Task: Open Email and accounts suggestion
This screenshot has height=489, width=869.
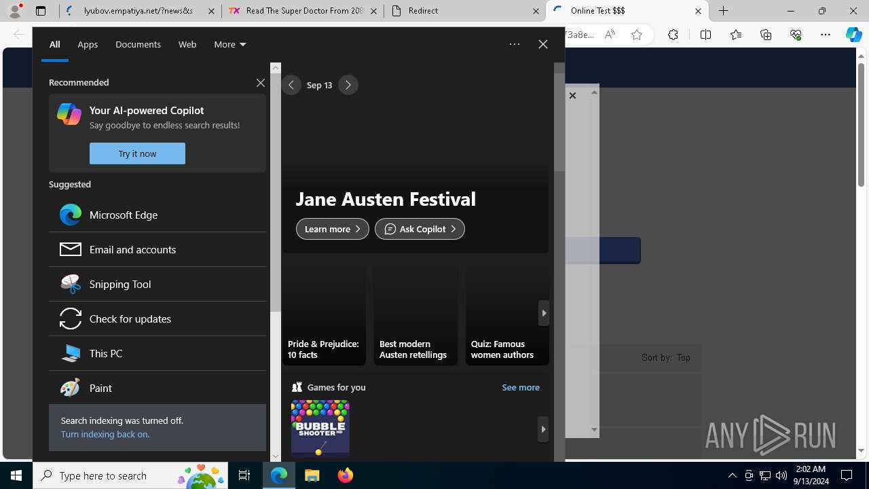Action: pyautogui.click(x=158, y=249)
